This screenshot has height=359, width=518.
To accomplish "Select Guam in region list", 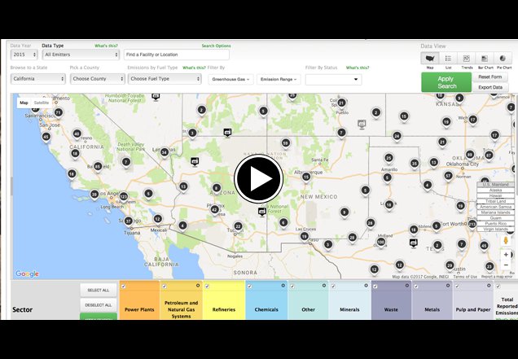I will click(495, 218).
